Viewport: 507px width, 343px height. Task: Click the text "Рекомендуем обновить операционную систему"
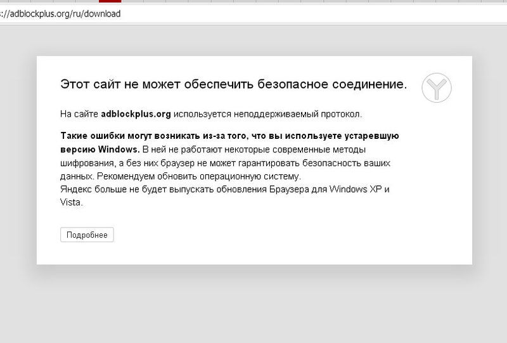tap(198, 176)
